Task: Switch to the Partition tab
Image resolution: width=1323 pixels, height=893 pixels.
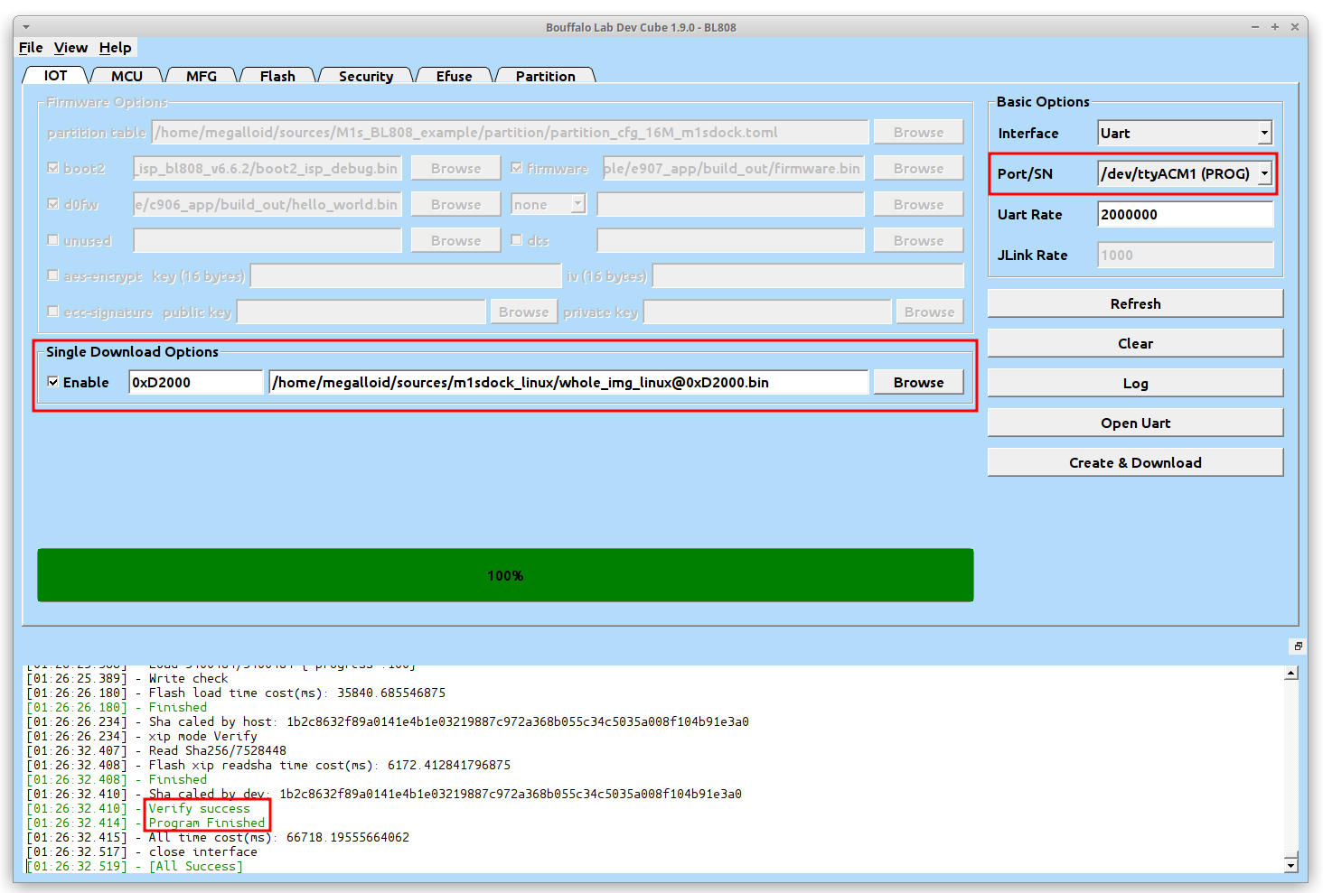Action: pos(545,76)
